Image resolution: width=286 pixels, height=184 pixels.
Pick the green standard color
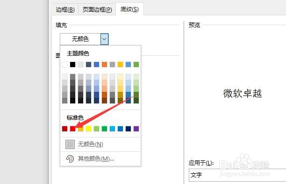tap(104, 129)
